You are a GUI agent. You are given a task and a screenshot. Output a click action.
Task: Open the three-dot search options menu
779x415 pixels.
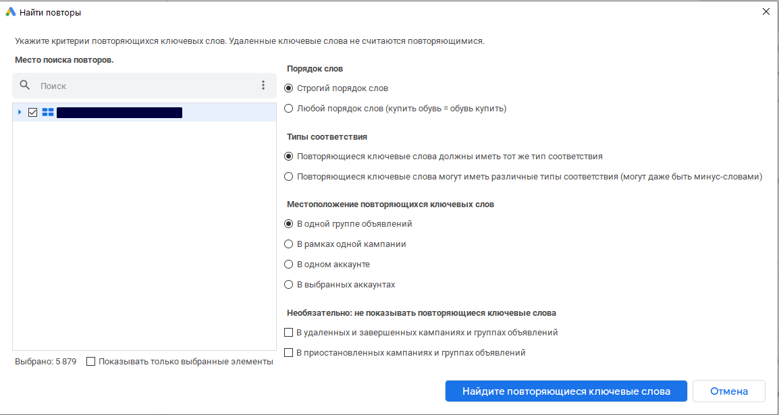(263, 86)
